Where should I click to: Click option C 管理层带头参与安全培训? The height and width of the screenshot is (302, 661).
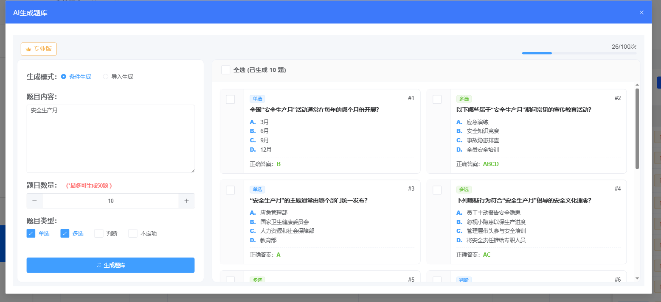click(491, 231)
